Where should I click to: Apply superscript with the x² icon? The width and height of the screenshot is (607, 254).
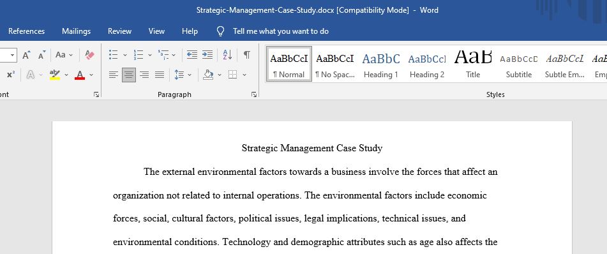[11, 74]
